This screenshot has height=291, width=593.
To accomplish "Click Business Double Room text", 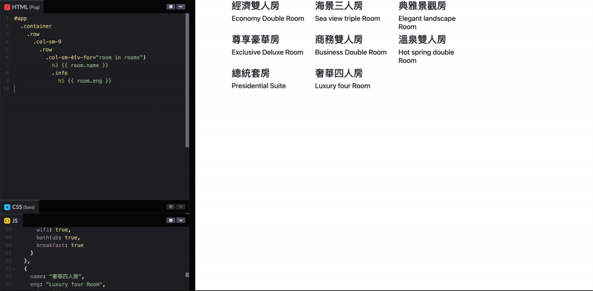I will coord(351,52).
